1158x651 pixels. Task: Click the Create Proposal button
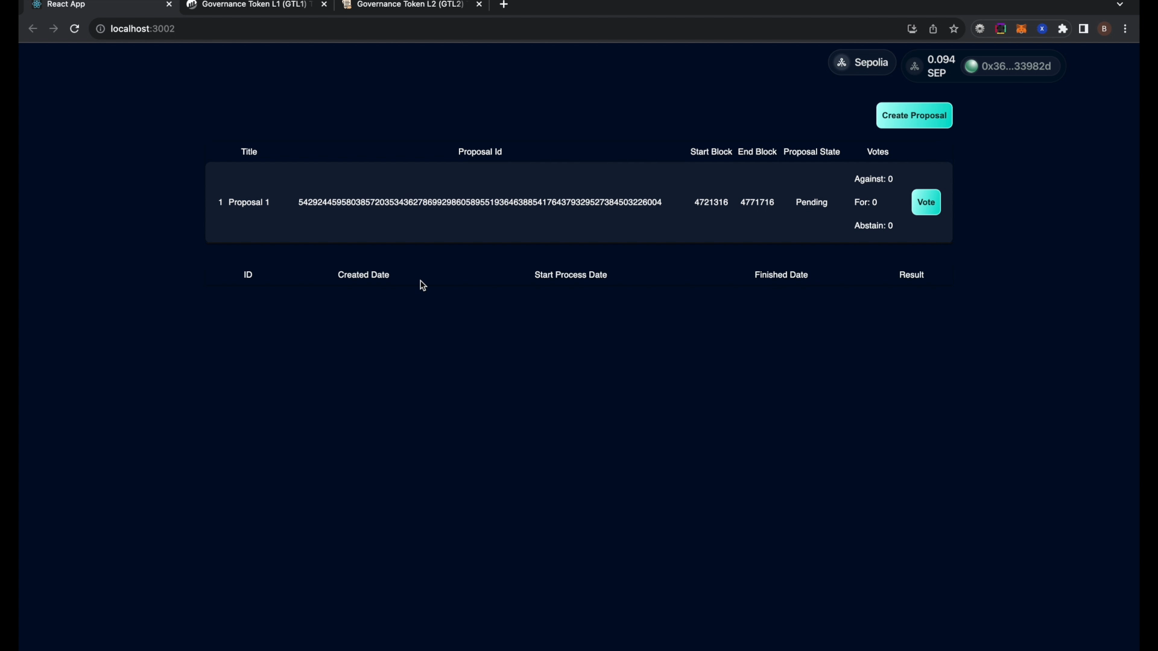pos(914,116)
